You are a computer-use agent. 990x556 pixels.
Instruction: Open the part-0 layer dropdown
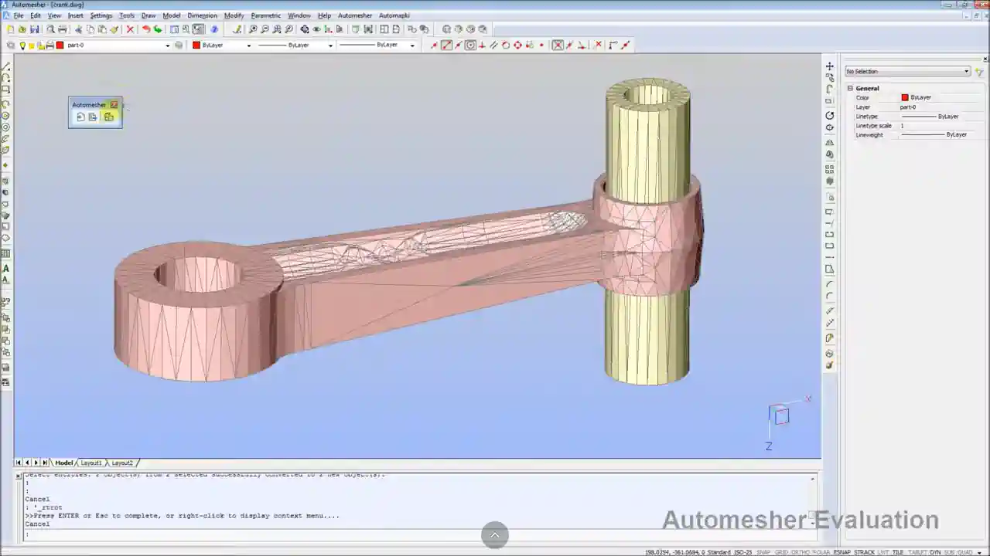click(x=167, y=45)
